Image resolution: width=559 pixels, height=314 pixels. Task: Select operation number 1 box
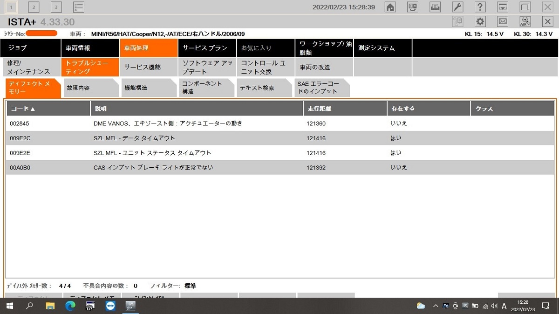pyautogui.click(x=11, y=7)
